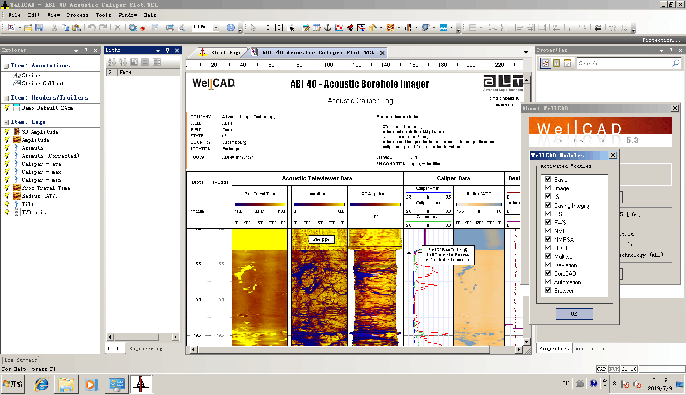This screenshot has width=686, height=395.
Task: Click the A-Z sort icon in Litho panel
Action: click(112, 62)
